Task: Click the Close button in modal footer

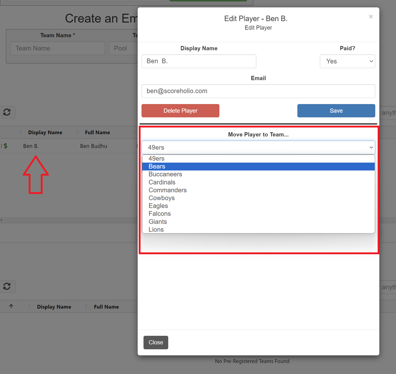Action: (x=156, y=342)
